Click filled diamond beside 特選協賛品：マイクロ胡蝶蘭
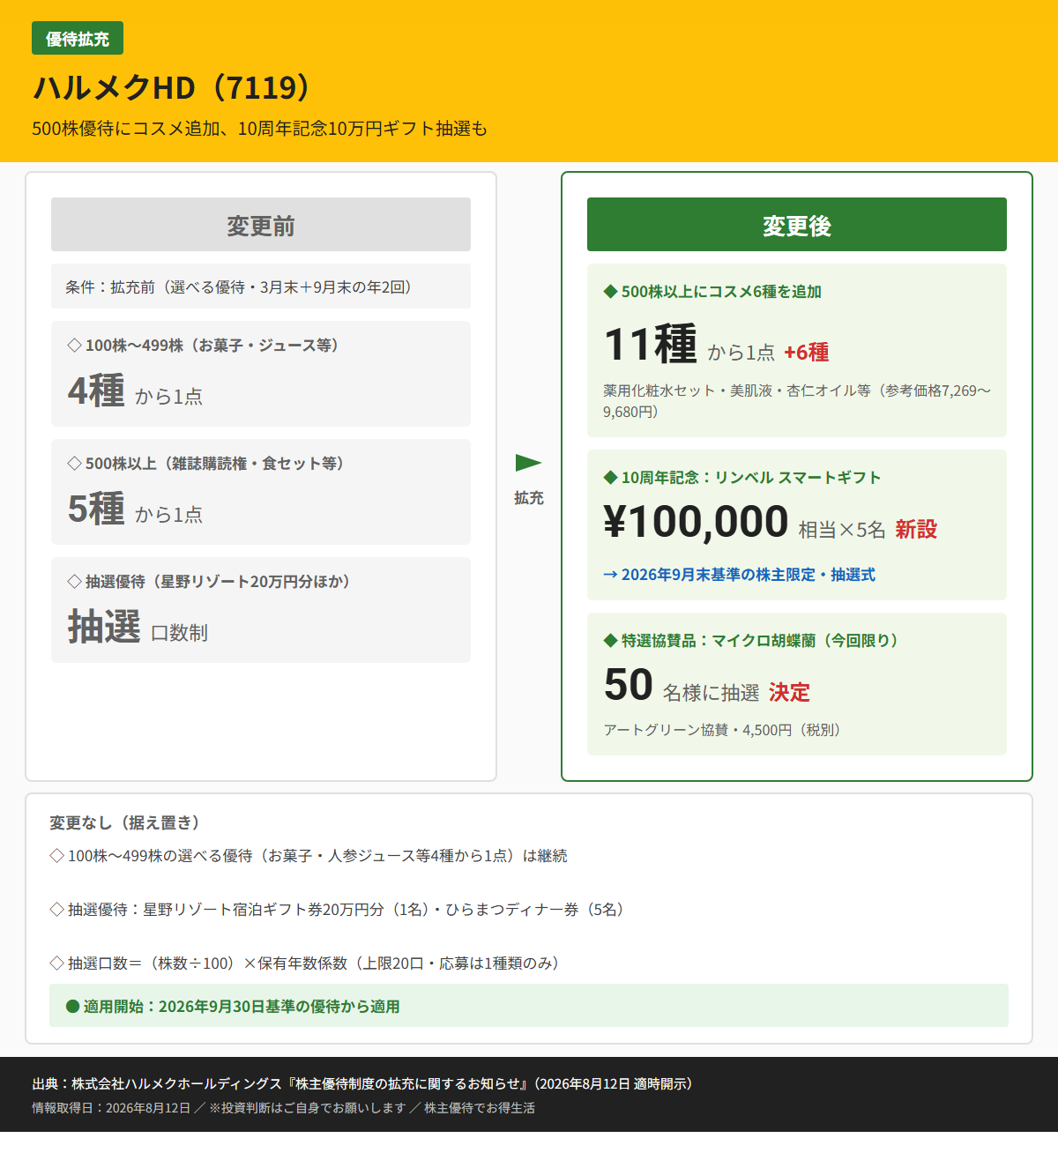The image size is (1058, 1153). pos(610,640)
